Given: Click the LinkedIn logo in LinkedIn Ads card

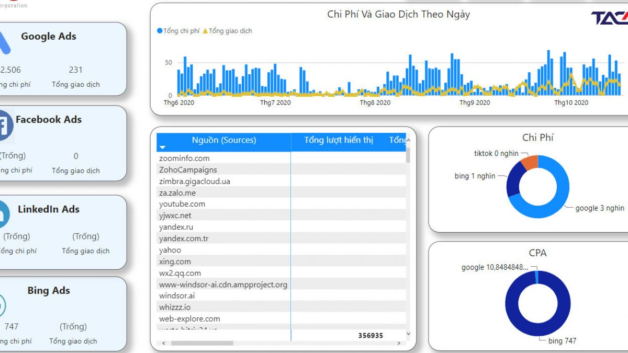Looking at the screenshot, I should [4, 215].
